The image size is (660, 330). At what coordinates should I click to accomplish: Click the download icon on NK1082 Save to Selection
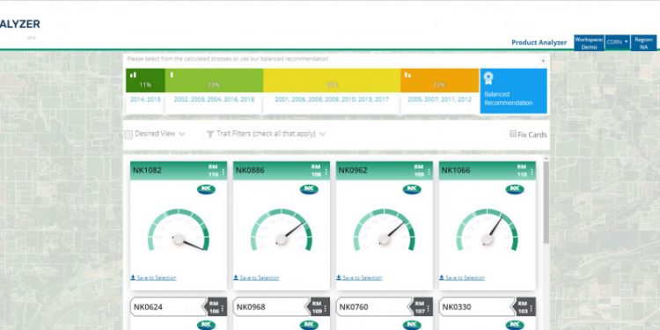tap(133, 277)
